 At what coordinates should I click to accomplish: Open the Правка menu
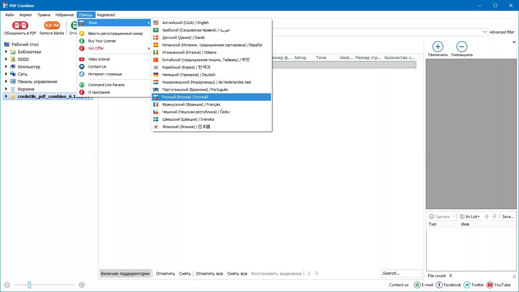tap(44, 15)
